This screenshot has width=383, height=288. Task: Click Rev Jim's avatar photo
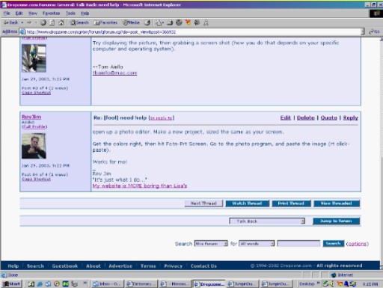[34, 146]
